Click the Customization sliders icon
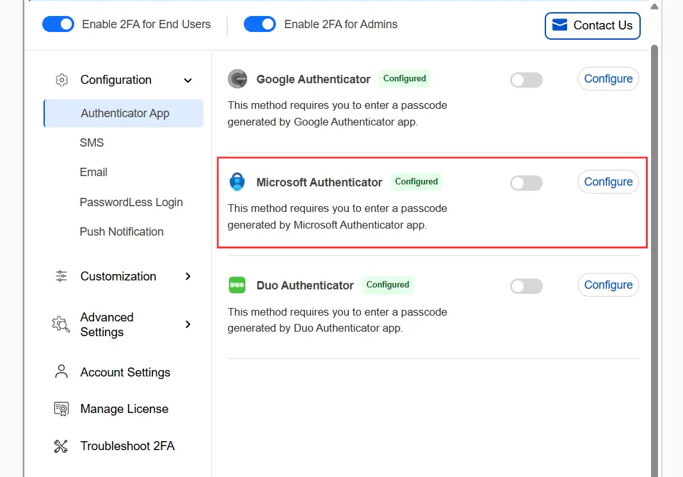The image size is (683, 477). tap(61, 276)
